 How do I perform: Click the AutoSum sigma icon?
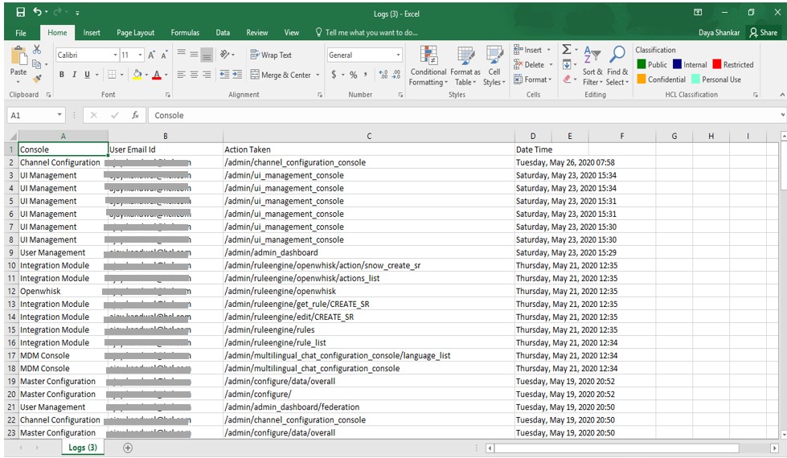point(566,50)
